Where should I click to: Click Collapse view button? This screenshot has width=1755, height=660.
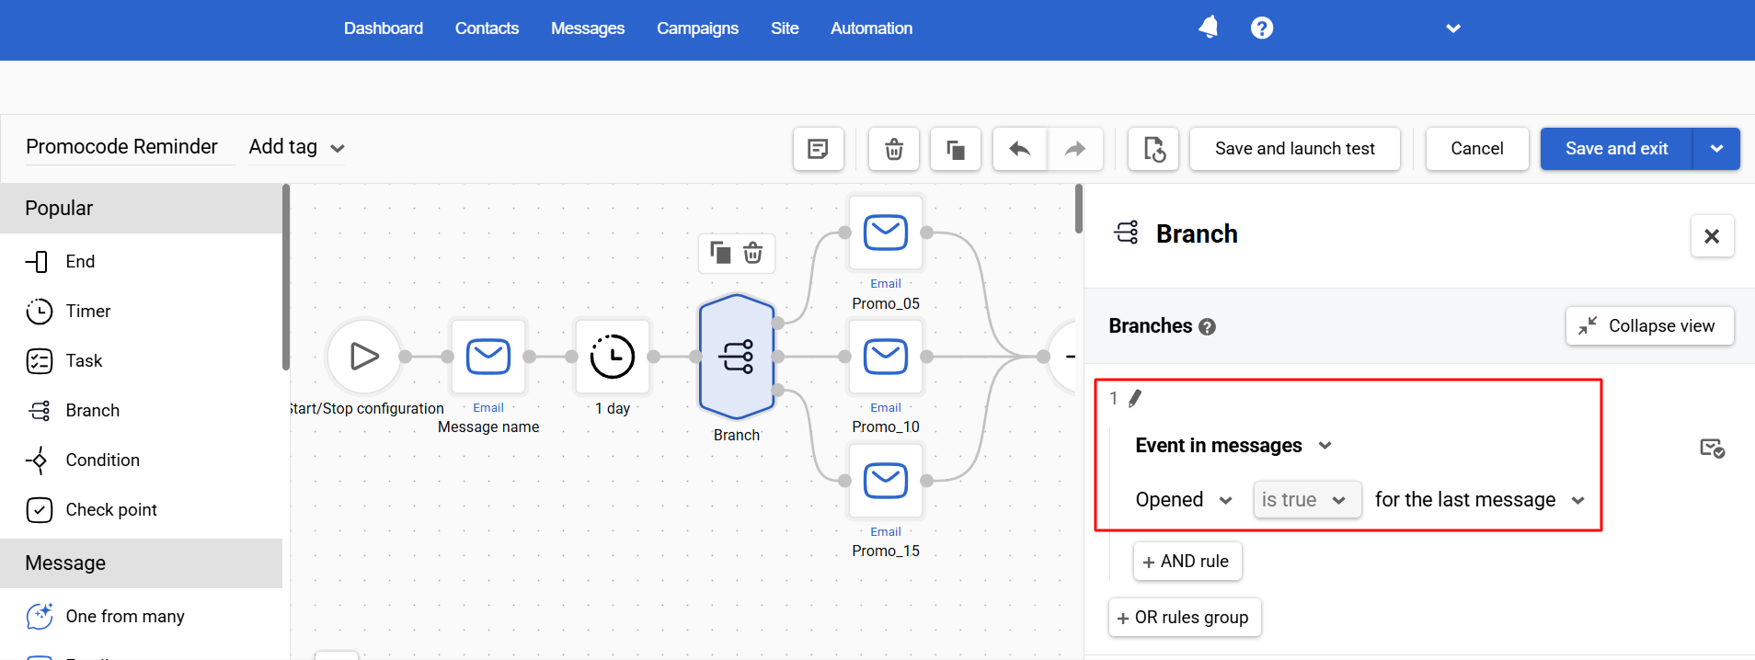pos(1649,326)
